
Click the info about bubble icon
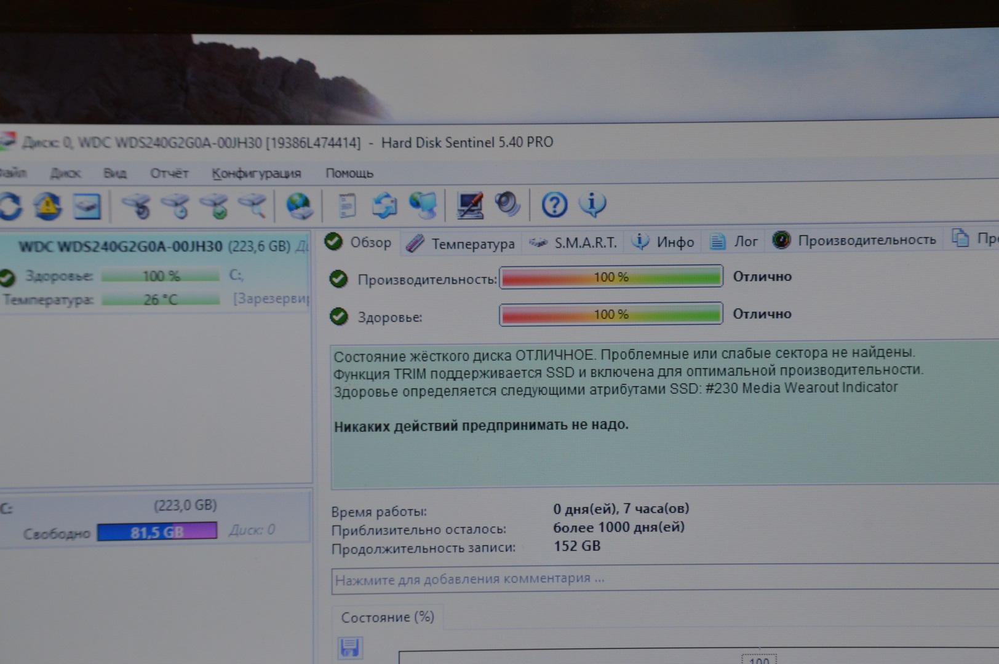click(x=592, y=204)
